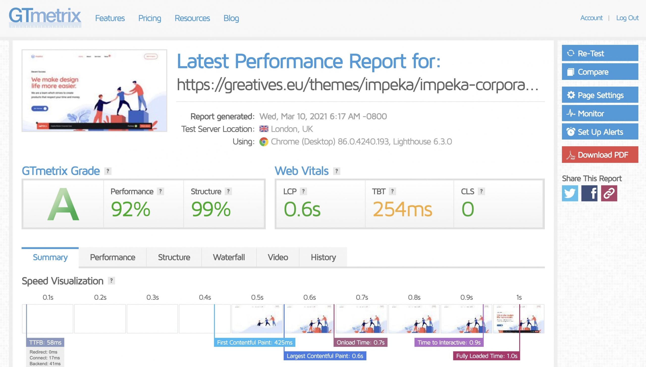Open the Speed Visualization help icon
Screen dimensions: 646x367
(111, 281)
